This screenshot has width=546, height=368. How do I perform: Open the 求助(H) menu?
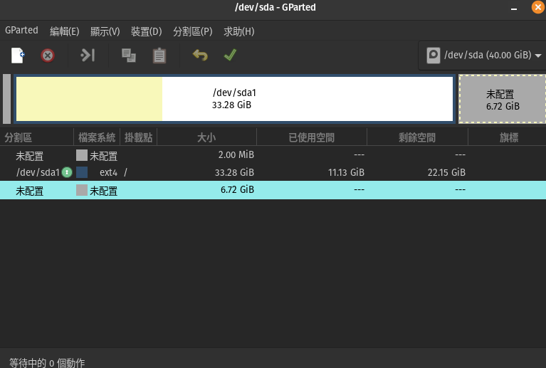(239, 31)
